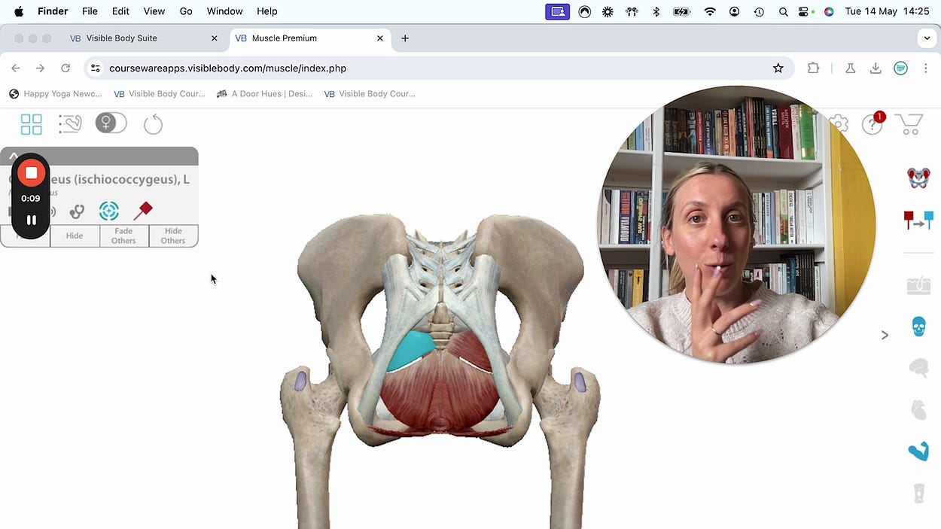
Task: Reset the model view with the circular arrow
Action: click(x=153, y=124)
